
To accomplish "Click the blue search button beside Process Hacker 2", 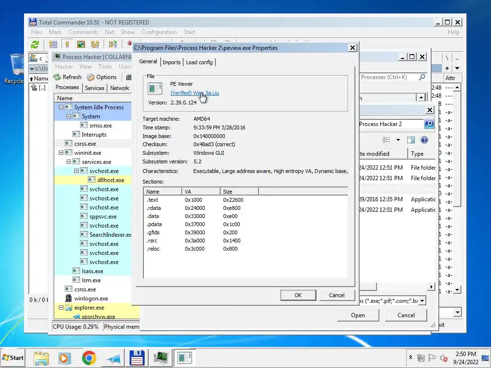I will (429, 124).
